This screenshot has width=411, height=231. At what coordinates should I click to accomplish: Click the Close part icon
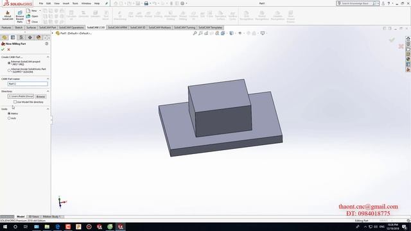(x=28, y=22)
